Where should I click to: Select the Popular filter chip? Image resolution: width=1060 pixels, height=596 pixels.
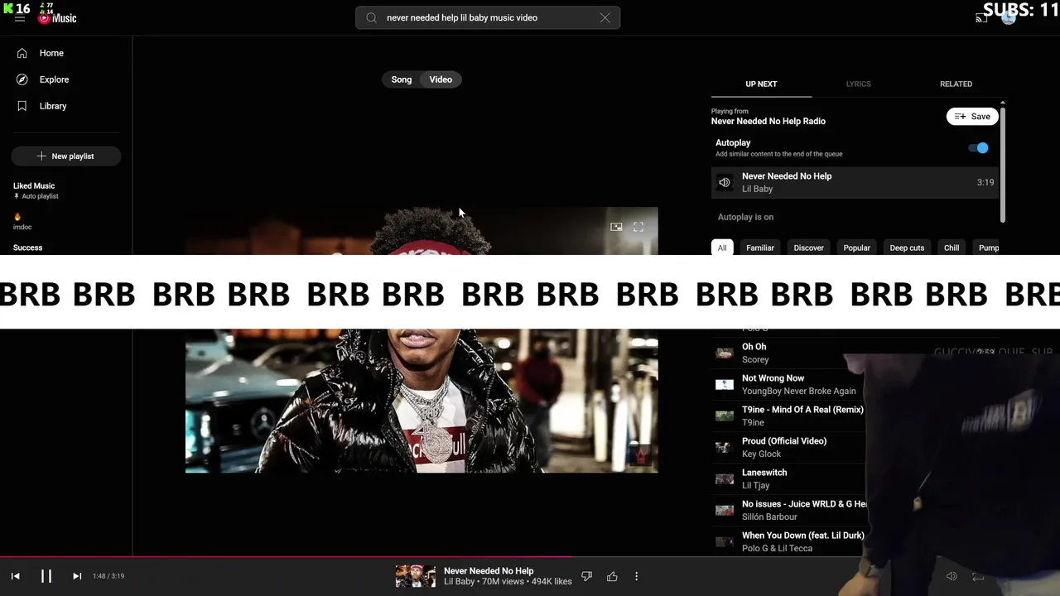pos(857,248)
